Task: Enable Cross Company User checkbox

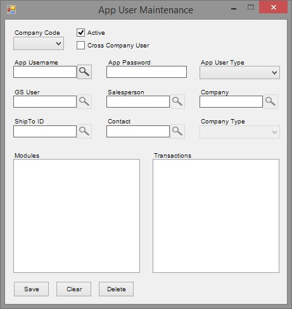Action: pyautogui.click(x=80, y=45)
